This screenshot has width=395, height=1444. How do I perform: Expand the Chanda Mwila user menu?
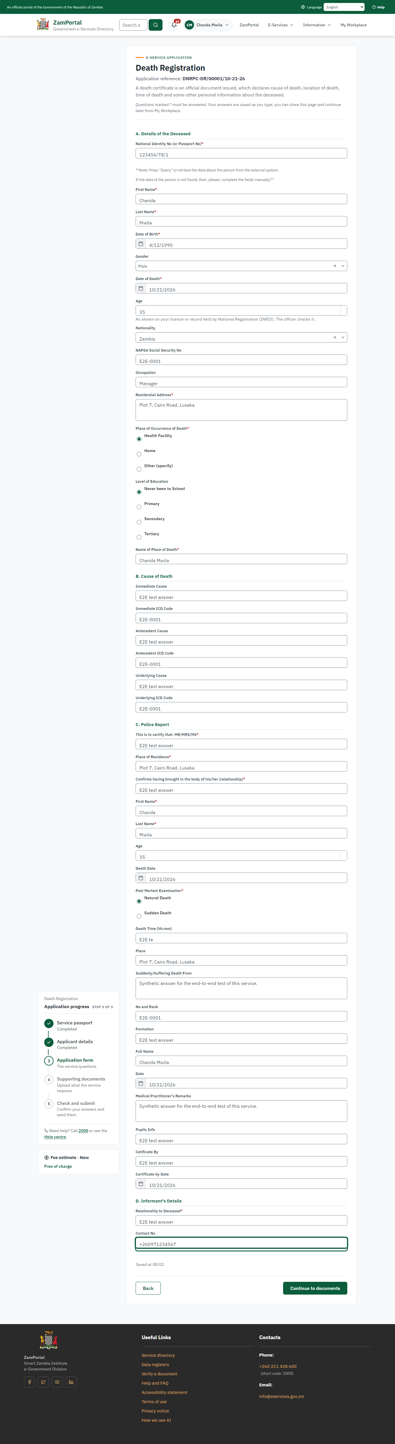tap(208, 25)
